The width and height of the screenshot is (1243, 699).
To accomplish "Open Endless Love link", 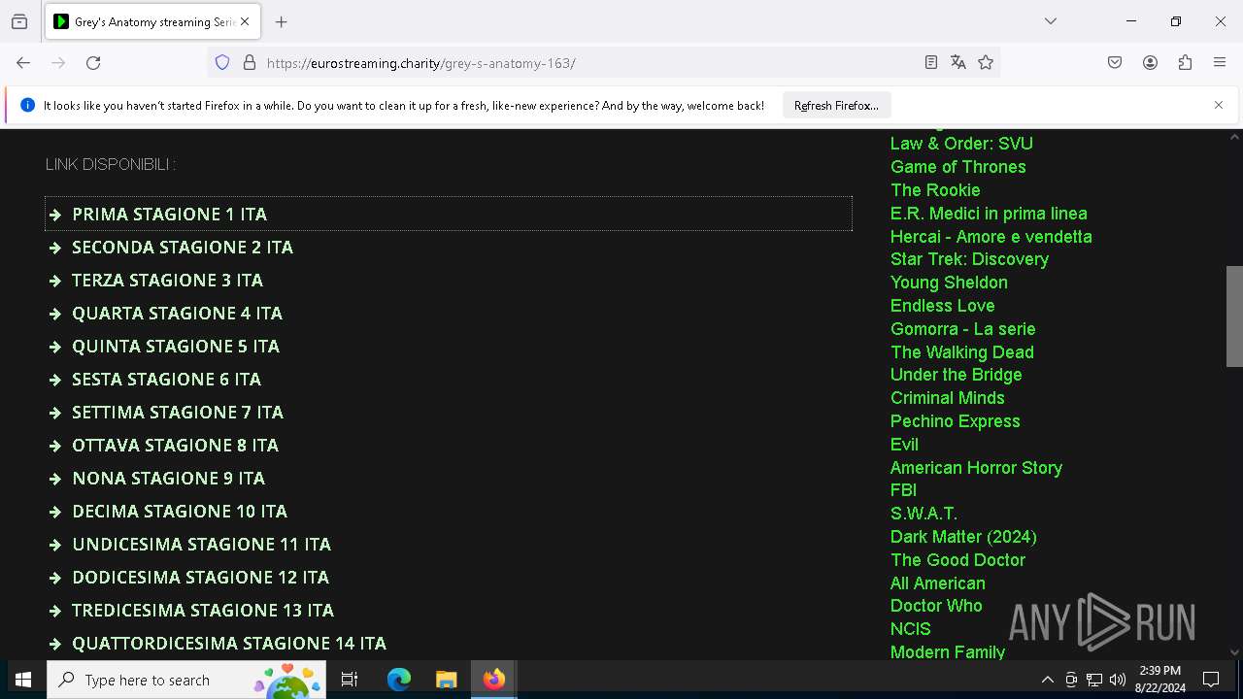I will point(942,306).
